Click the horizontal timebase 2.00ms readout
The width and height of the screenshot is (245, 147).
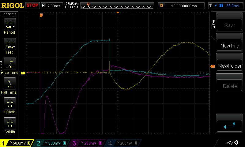pos(54,6)
